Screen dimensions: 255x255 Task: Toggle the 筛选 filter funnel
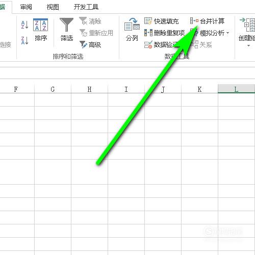pos(67,30)
